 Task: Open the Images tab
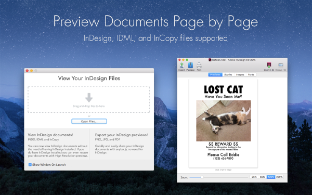240,74
